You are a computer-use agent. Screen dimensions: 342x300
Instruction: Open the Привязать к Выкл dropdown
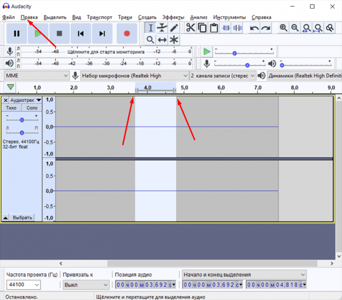pyautogui.click(x=86, y=285)
